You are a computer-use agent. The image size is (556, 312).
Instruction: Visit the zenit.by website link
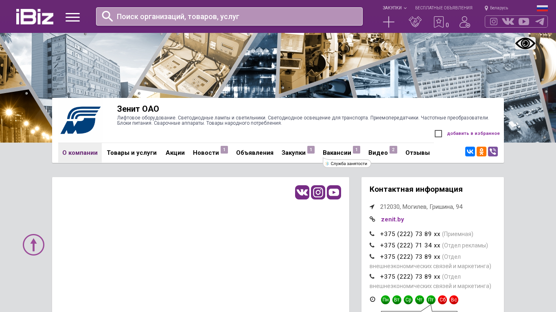392,219
